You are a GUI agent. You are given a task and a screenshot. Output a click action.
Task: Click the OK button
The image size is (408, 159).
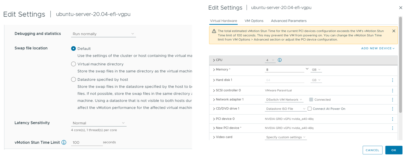pos(393,150)
